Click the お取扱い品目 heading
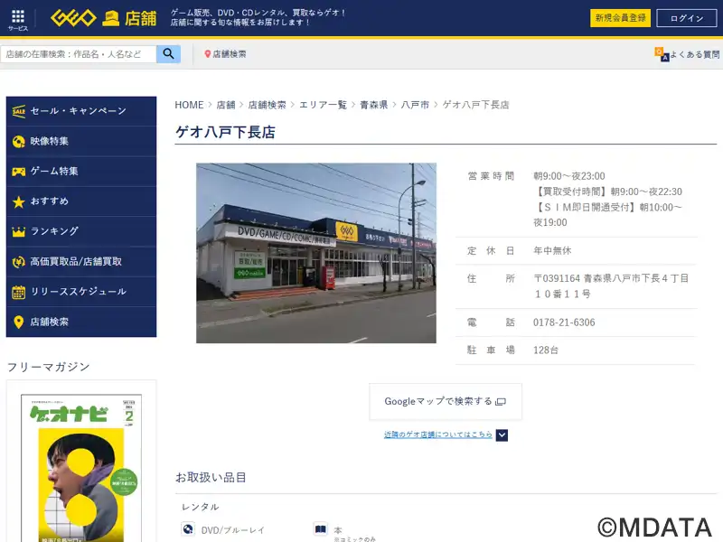 pyautogui.click(x=211, y=477)
